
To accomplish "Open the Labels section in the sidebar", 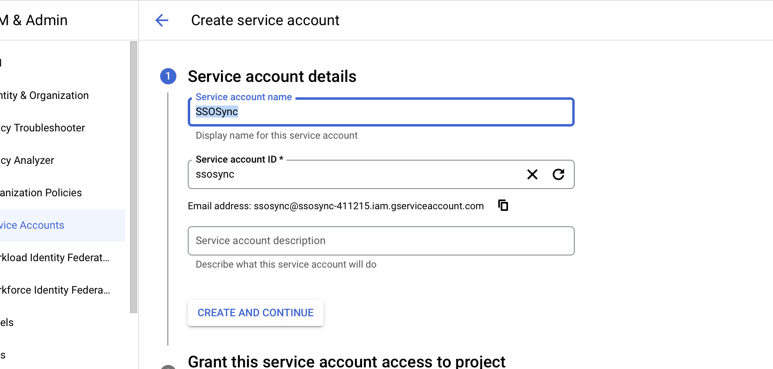I will [x=7, y=322].
